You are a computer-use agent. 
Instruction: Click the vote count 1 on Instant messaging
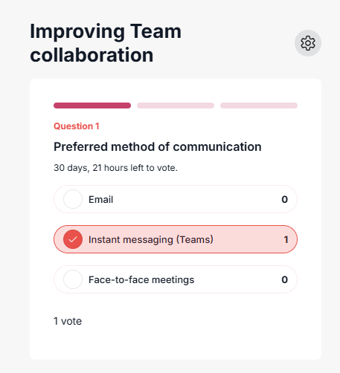286,239
